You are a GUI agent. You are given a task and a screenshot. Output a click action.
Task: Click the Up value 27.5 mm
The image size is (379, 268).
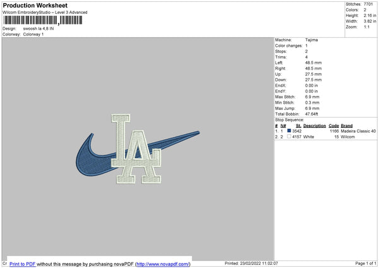(x=313, y=74)
